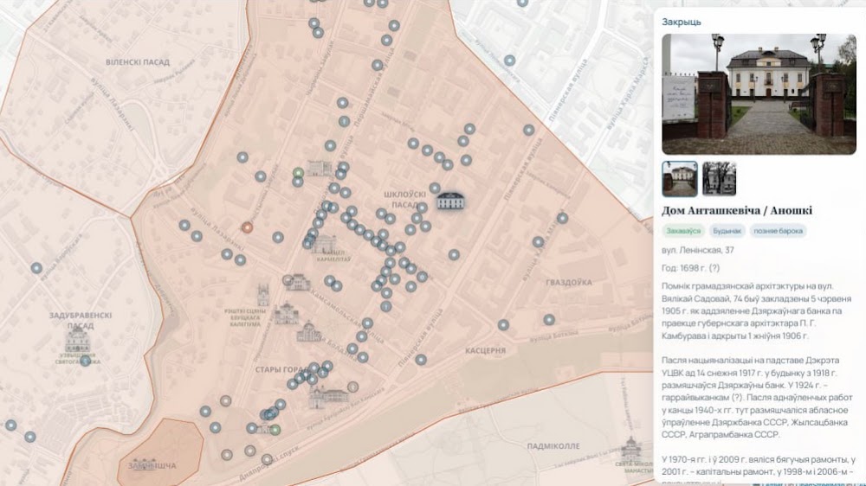The width and height of the screenshot is (866, 486).
Task: Open the main house photo
Action: [759, 94]
